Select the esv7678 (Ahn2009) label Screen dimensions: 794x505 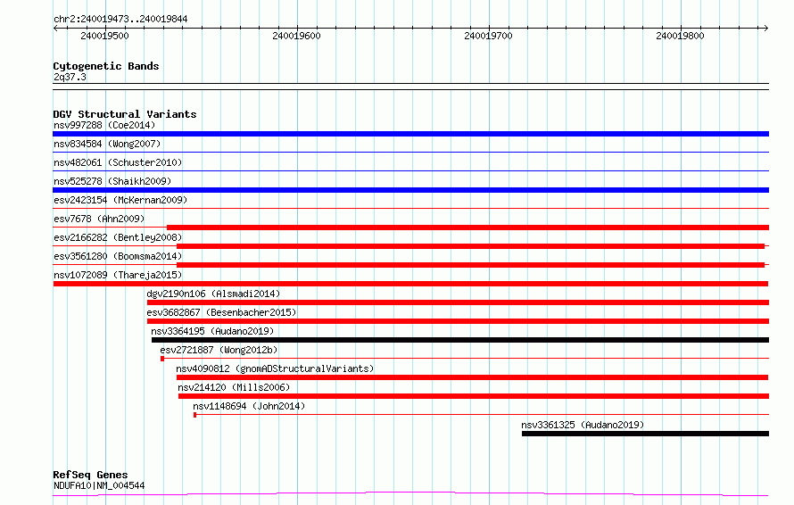click(x=99, y=219)
